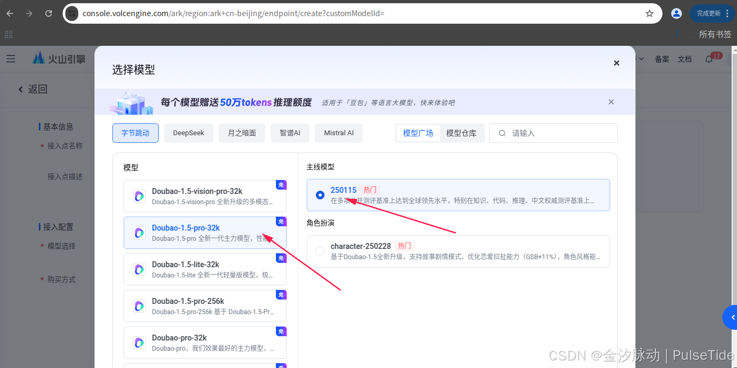The height and width of the screenshot is (368, 737).
Task: Click 免 badge on Doubao-1.5-lite-32k
Action: point(281,258)
